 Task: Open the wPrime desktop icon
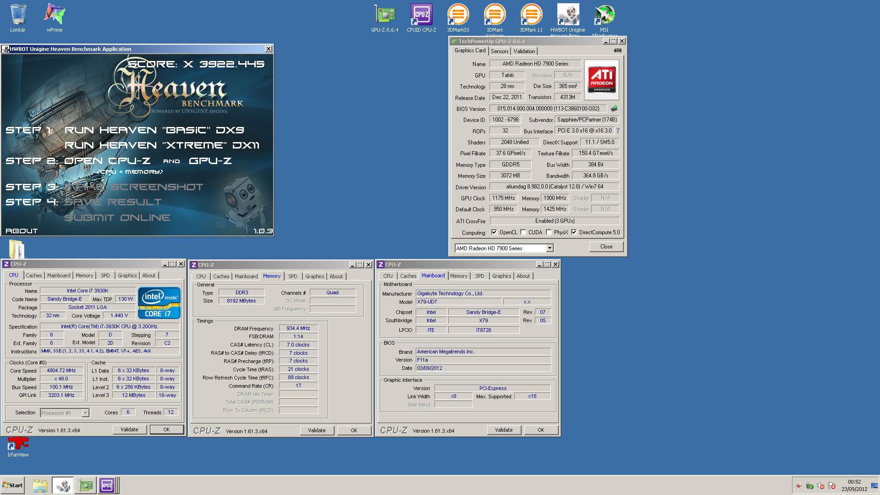(55, 18)
